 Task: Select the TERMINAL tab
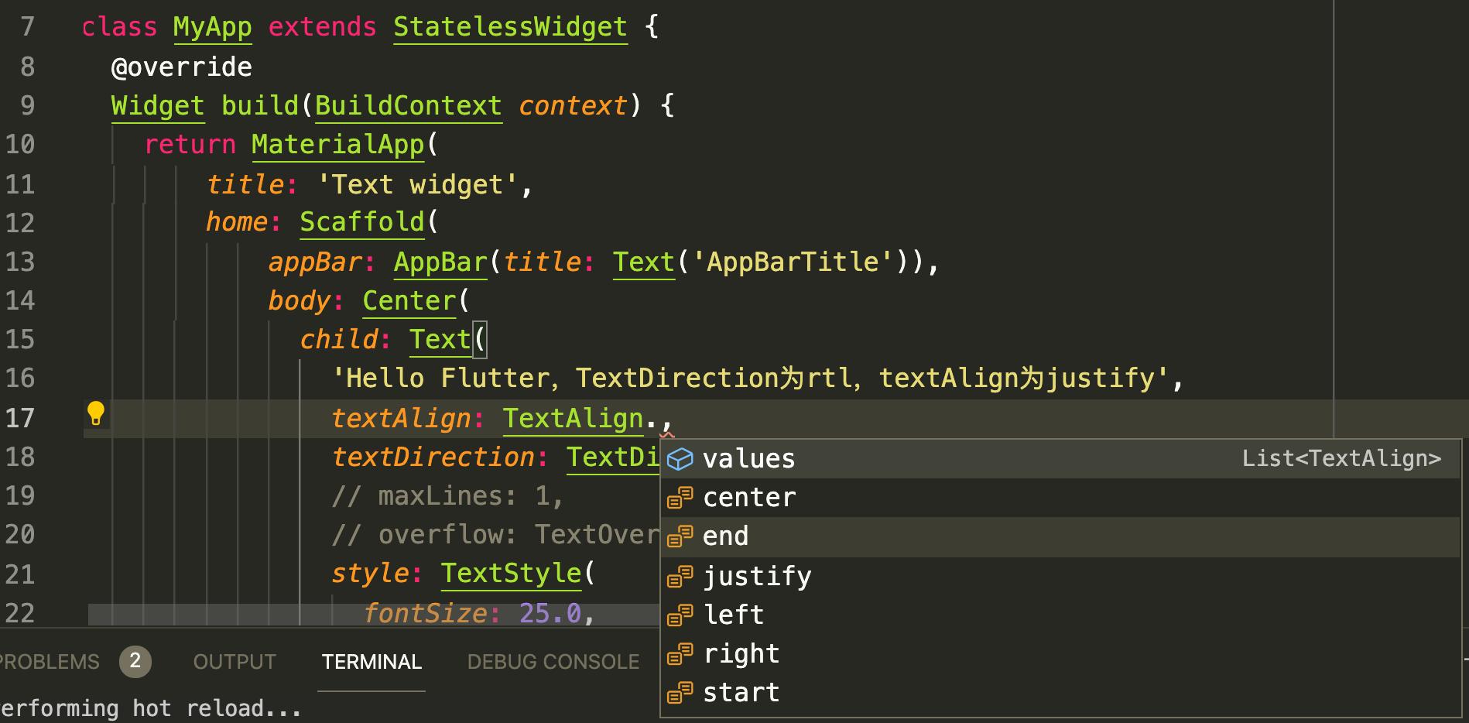click(371, 661)
